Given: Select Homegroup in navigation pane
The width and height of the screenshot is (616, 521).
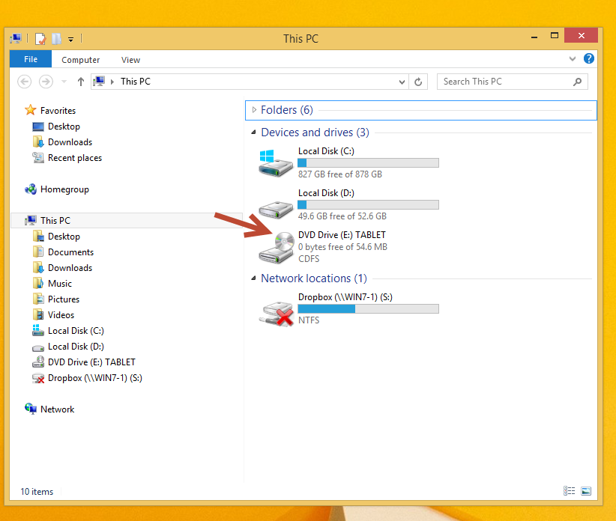Looking at the screenshot, I should [64, 189].
